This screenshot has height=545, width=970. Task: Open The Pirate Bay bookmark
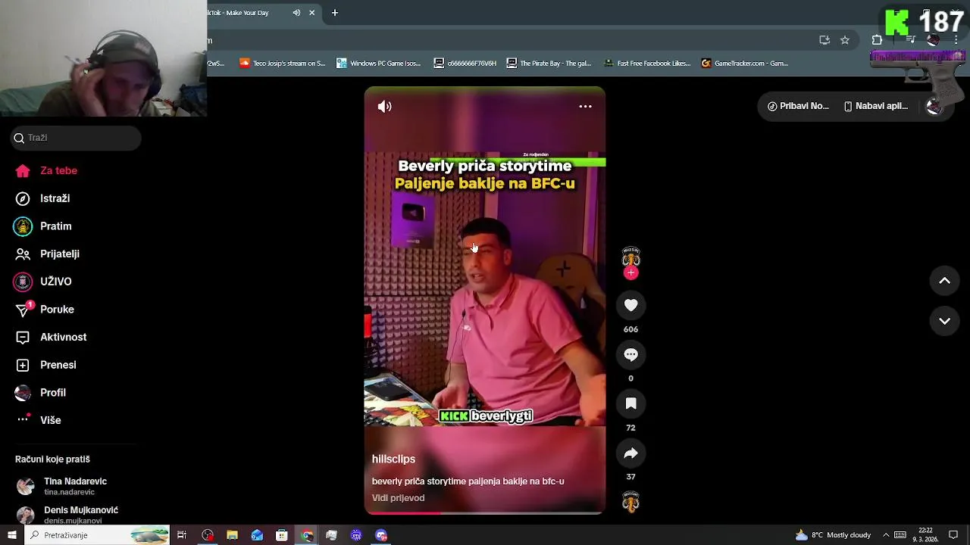point(549,64)
